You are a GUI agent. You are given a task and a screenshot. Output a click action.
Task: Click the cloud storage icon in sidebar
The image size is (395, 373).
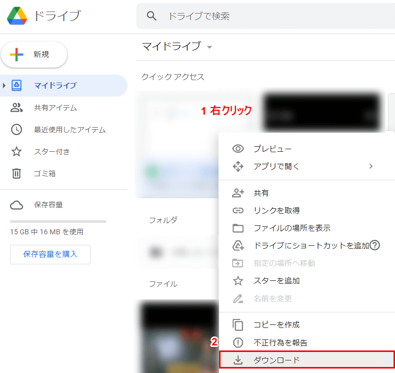(x=17, y=205)
